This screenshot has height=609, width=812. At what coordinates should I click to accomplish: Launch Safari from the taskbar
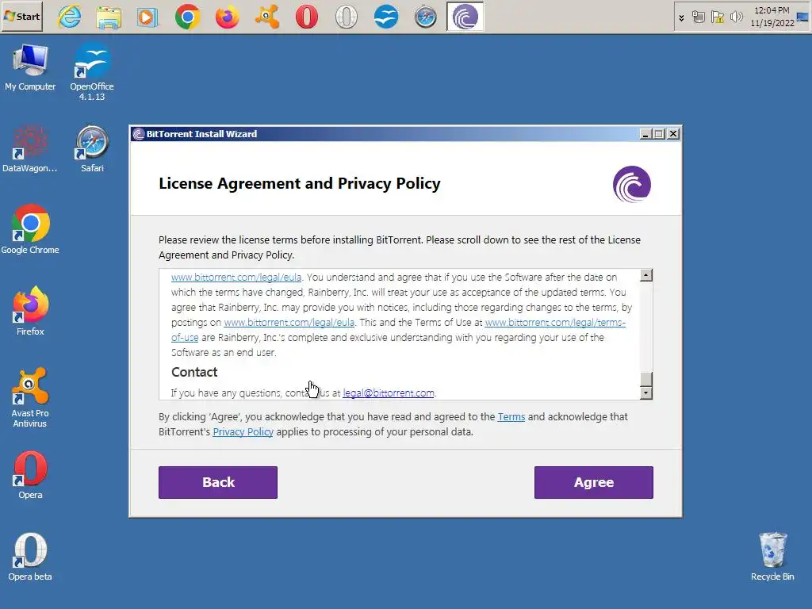tap(426, 17)
